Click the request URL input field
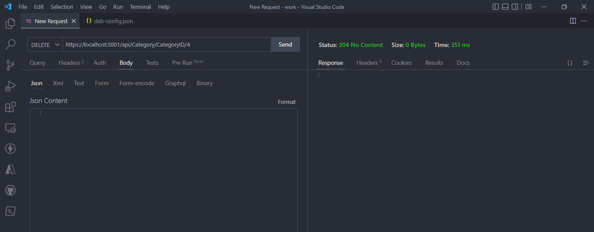 [166, 45]
